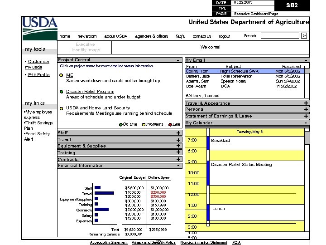Open the about USDA menu item
The image size is (326, 245).
[115, 36]
